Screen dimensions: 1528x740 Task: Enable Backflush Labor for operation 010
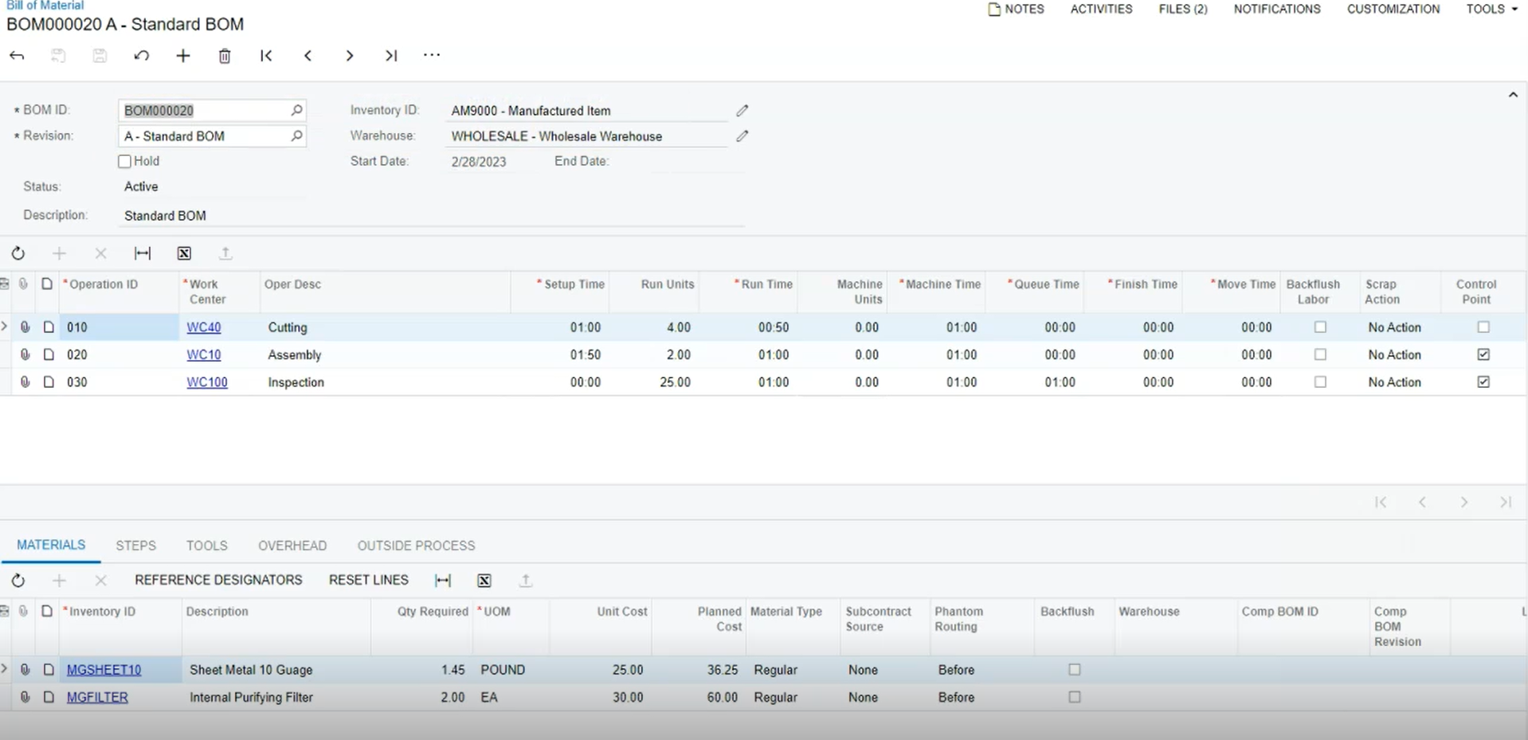click(x=1320, y=327)
